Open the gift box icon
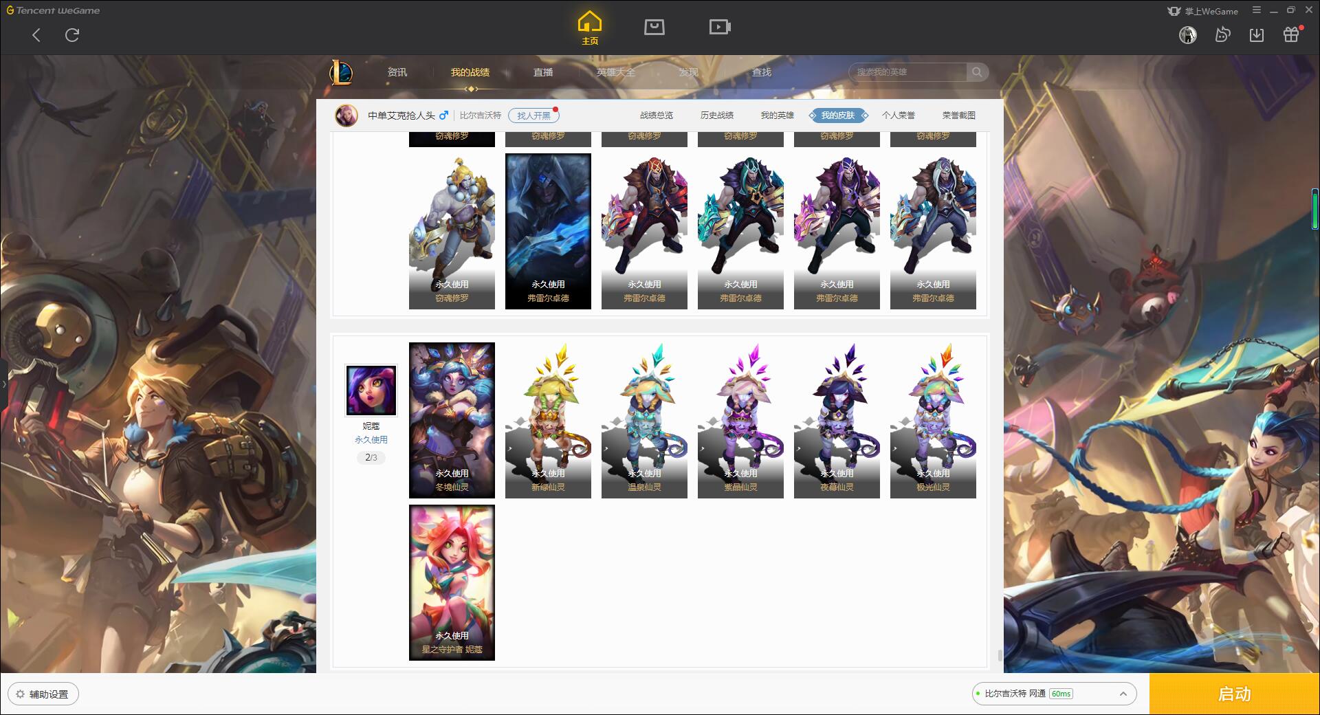Image resolution: width=1320 pixels, height=715 pixels. [1291, 34]
